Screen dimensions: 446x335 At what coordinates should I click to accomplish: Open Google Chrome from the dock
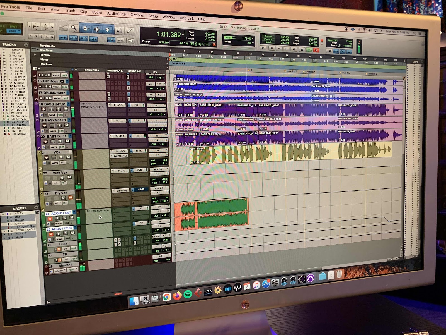(x=167, y=297)
